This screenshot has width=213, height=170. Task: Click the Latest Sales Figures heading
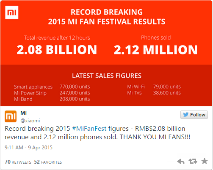pyautogui.click(x=107, y=76)
